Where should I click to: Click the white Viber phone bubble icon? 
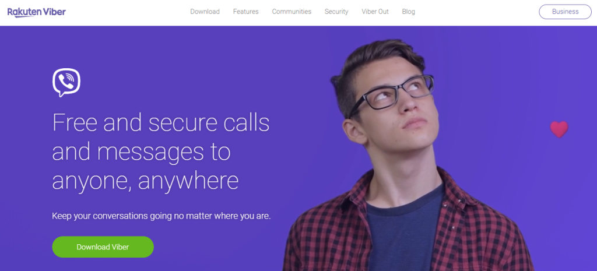(66, 82)
